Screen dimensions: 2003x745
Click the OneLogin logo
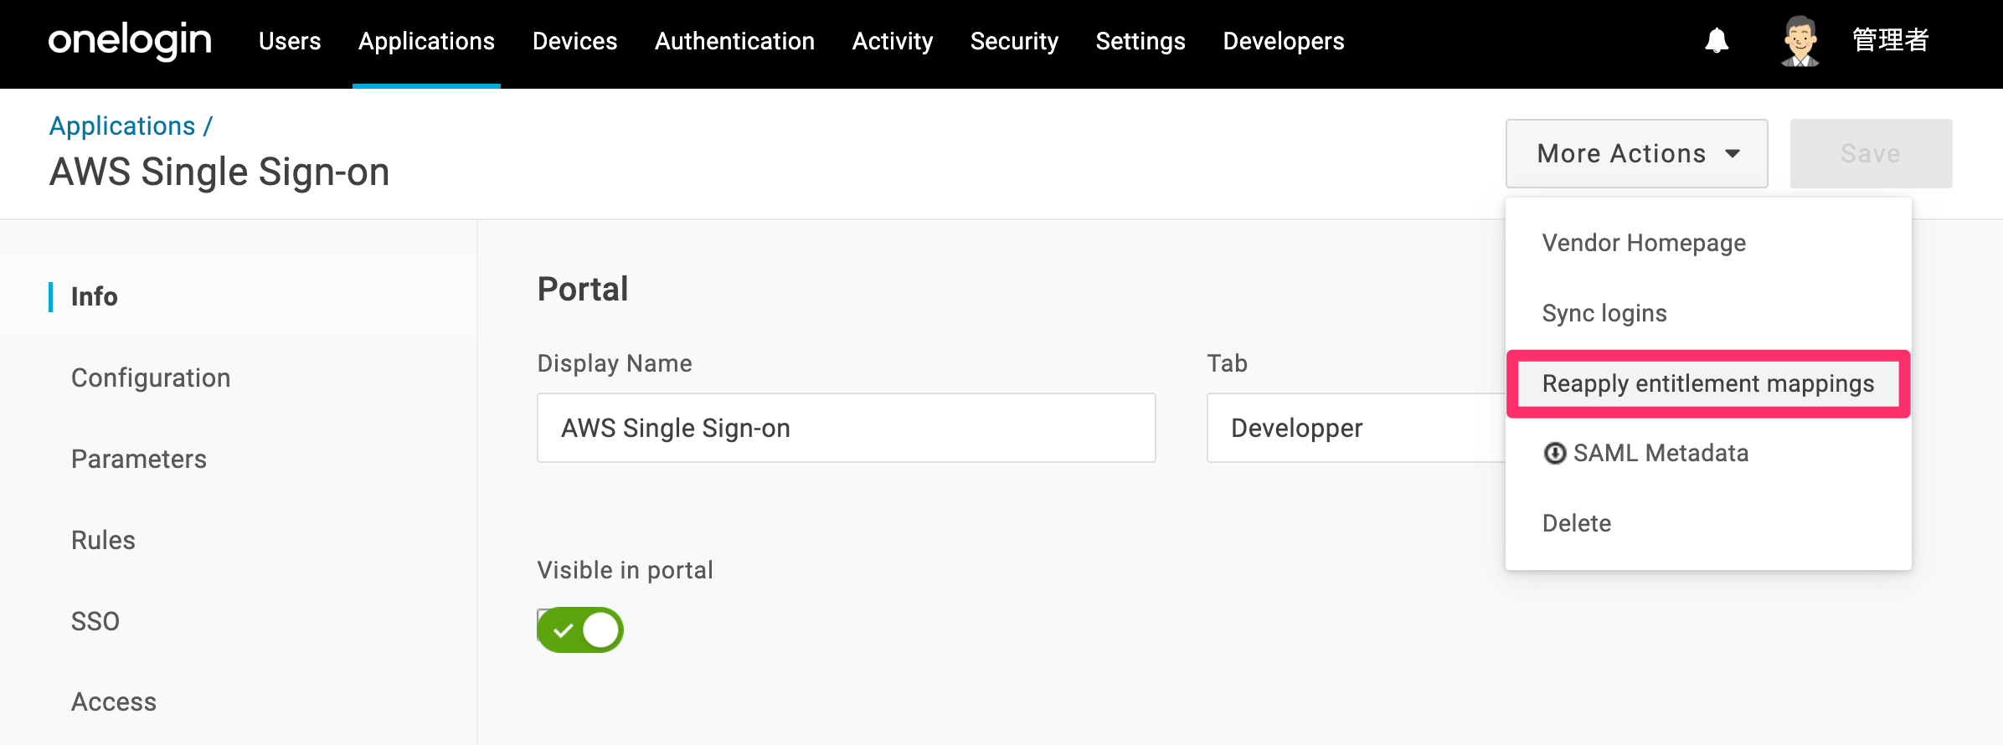pos(130,40)
